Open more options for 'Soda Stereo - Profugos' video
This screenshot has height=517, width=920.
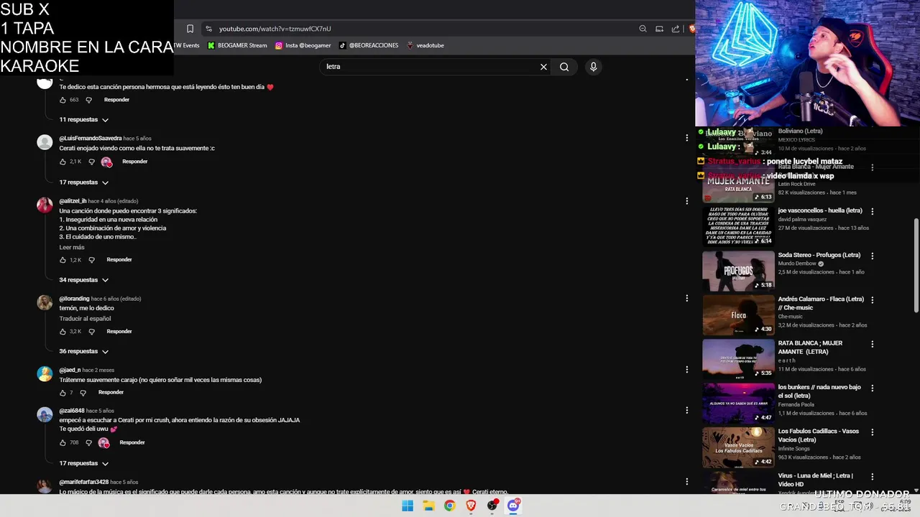[872, 256]
